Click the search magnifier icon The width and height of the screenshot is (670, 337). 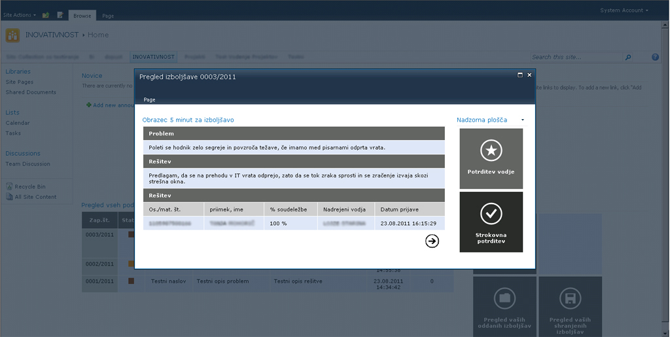coord(628,58)
